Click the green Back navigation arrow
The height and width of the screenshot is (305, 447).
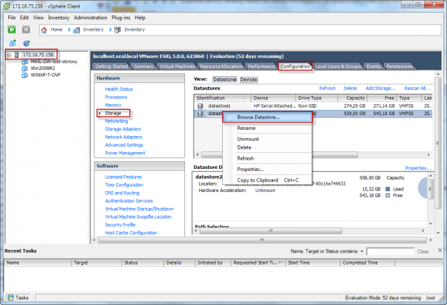pos(12,29)
